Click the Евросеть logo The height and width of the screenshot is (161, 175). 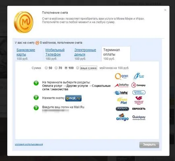pyautogui.click(x=139, y=109)
